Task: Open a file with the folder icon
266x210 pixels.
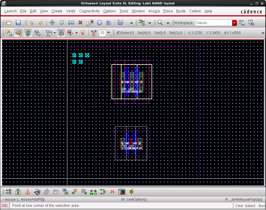Action: point(9,23)
